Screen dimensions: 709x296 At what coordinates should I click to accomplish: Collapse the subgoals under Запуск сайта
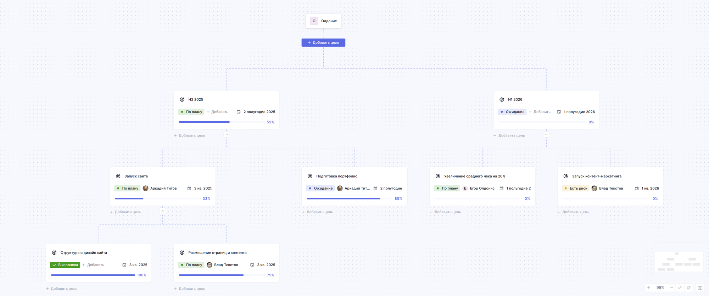click(163, 211)
